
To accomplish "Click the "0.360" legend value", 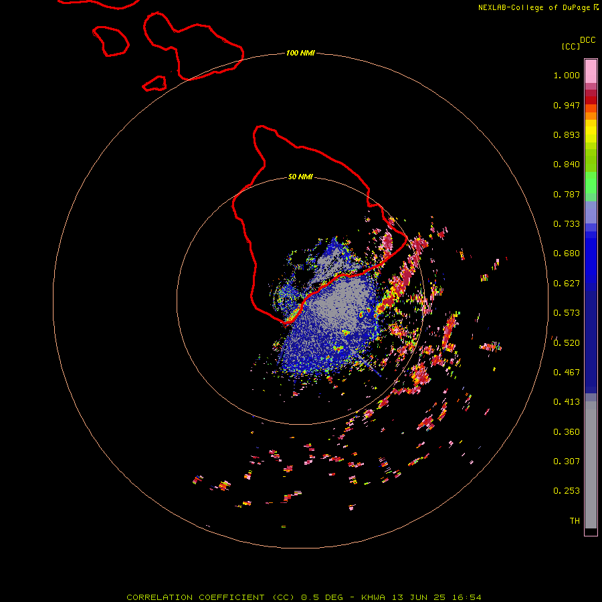I will pos(567,432).
